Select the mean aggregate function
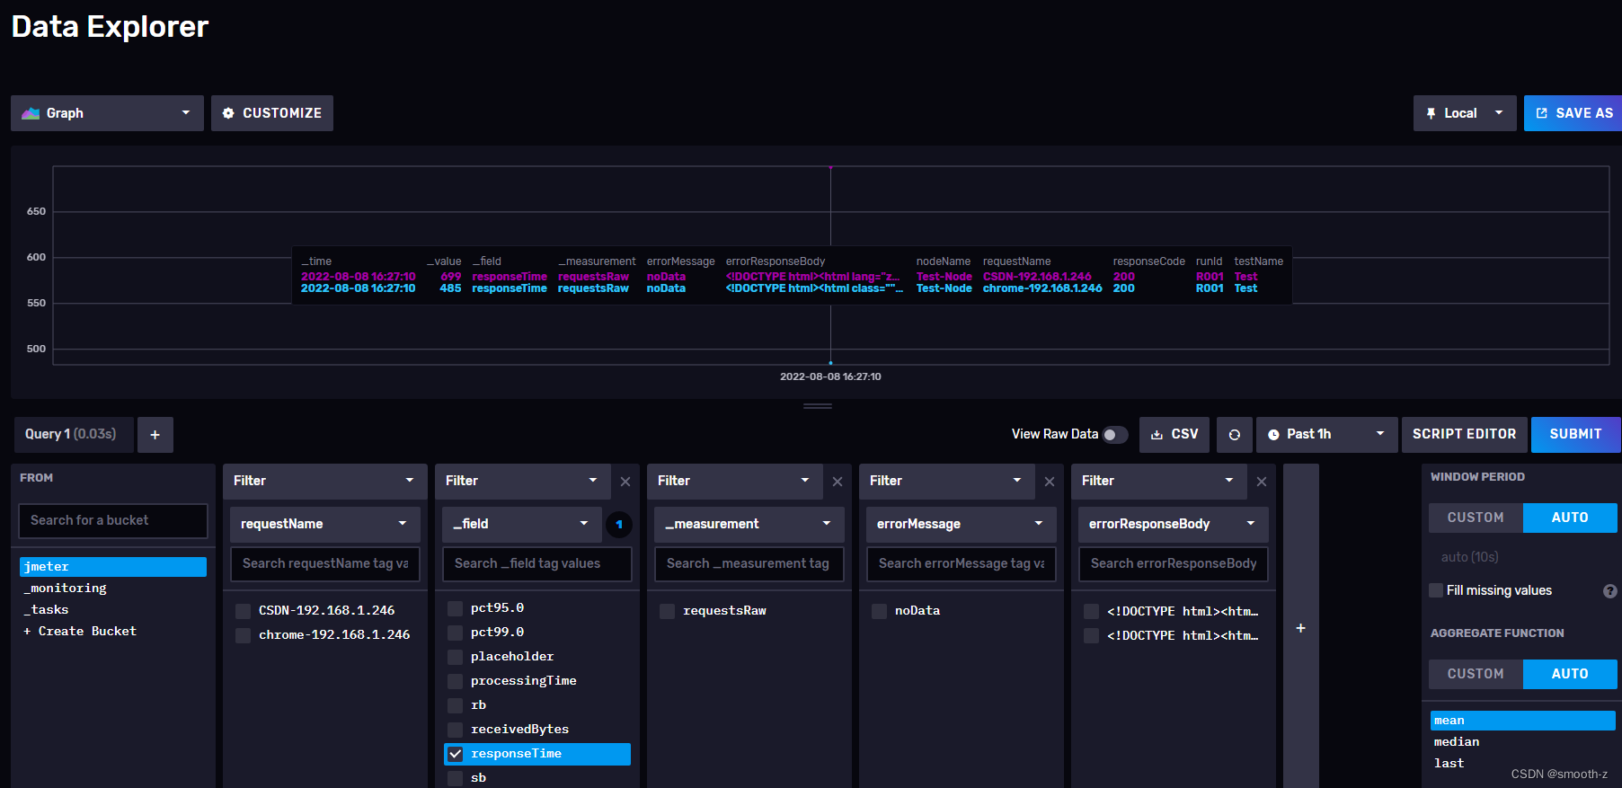The height and width of the screenshot is (788, 1622). click(1522, 721)
